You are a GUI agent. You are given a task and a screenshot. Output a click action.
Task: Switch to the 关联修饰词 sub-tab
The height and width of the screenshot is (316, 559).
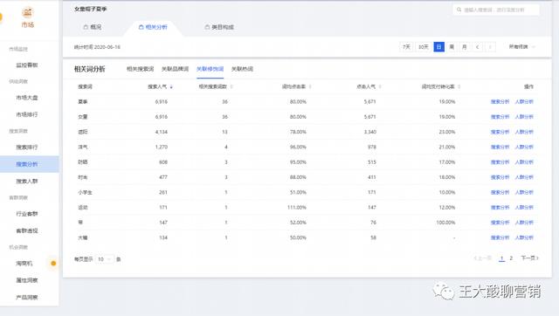coord(210,69)
